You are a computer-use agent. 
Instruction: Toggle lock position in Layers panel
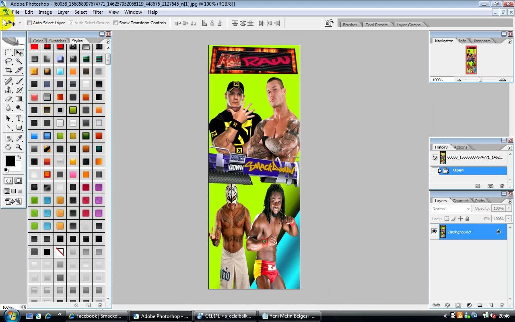461,219
